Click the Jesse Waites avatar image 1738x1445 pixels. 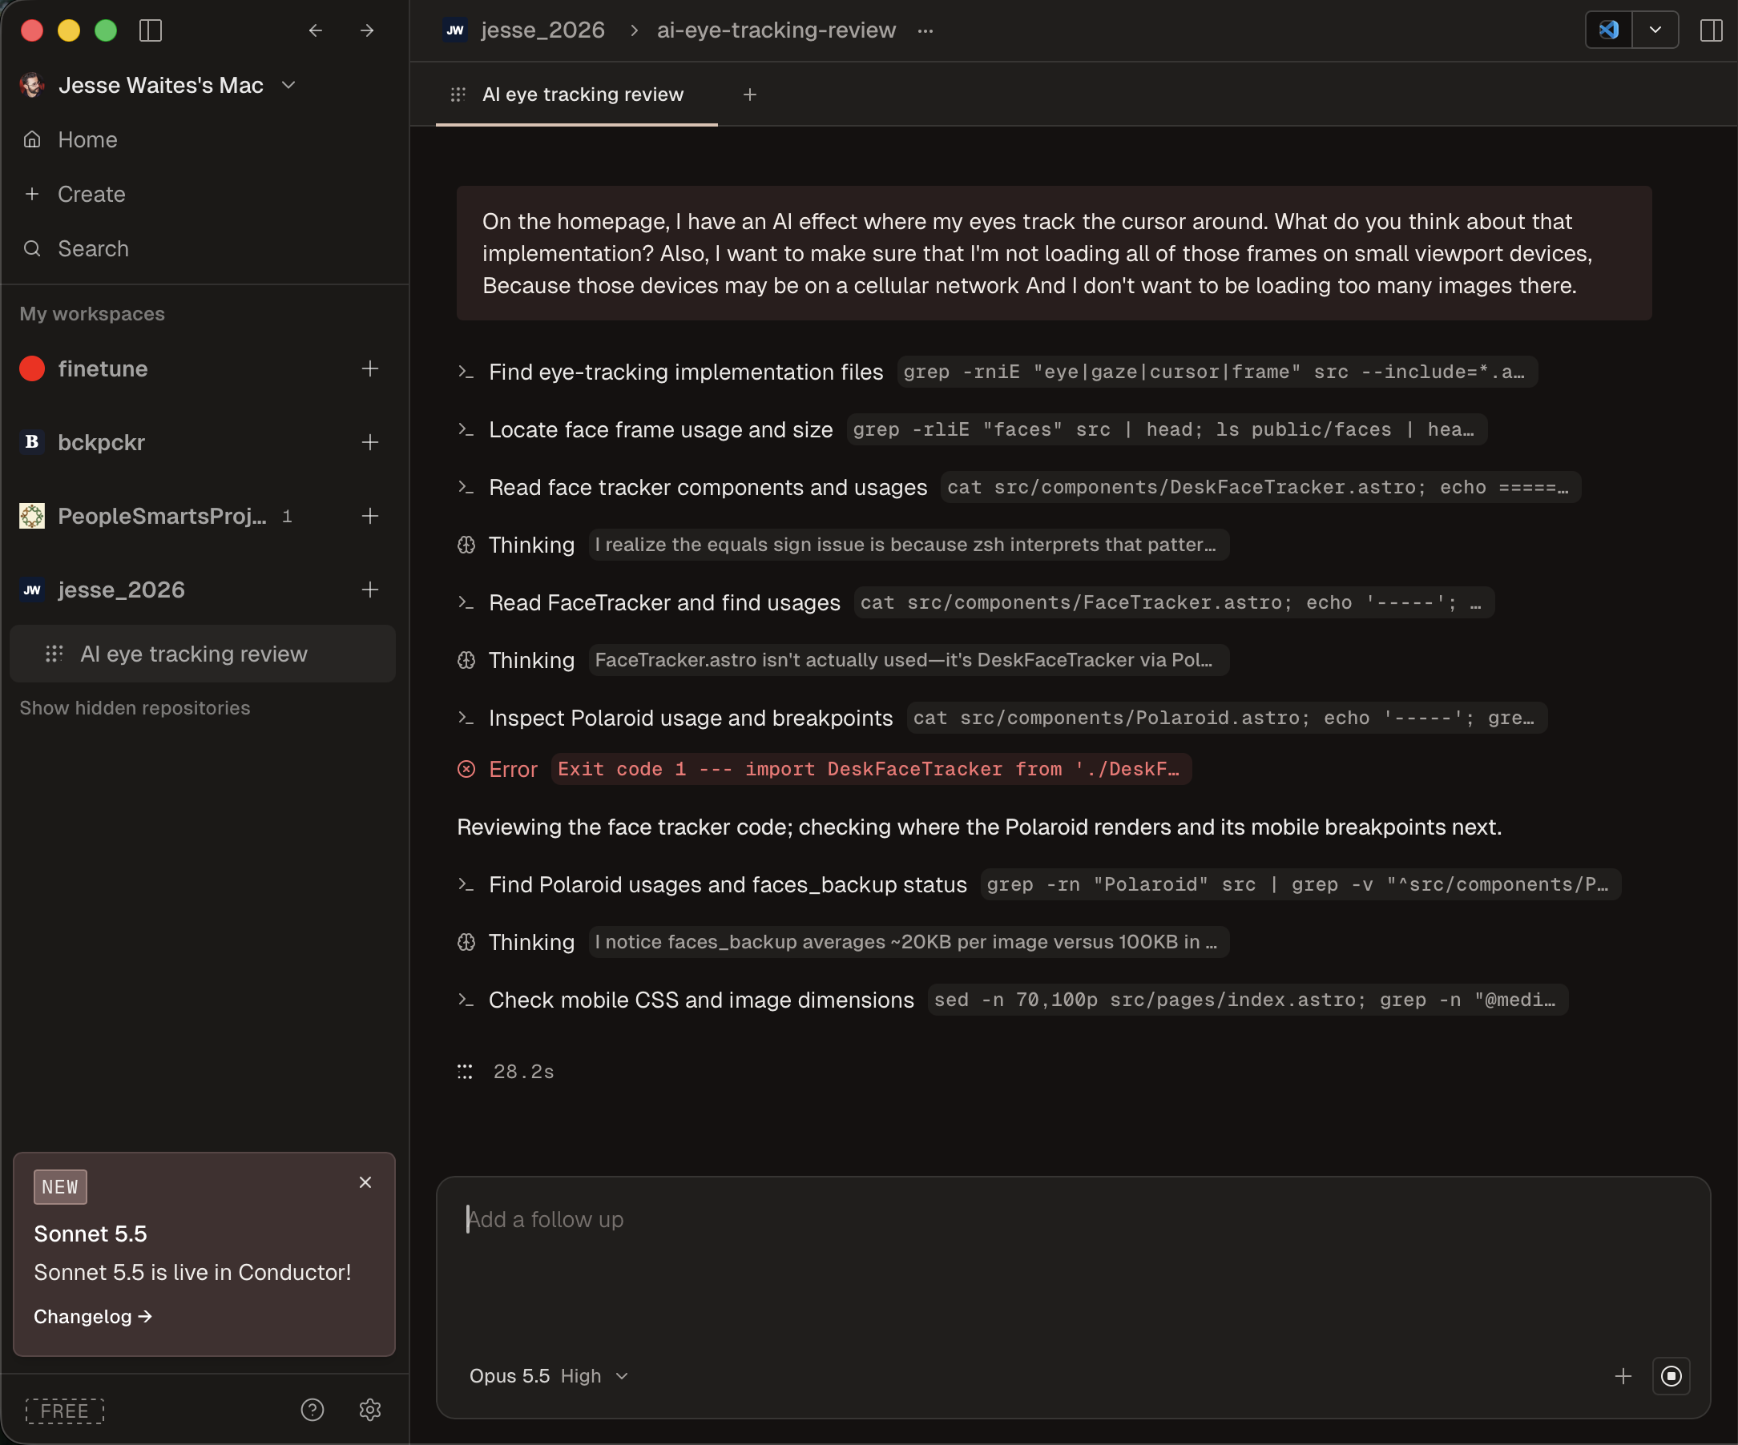pyautogui.click(x=32, y=85)
